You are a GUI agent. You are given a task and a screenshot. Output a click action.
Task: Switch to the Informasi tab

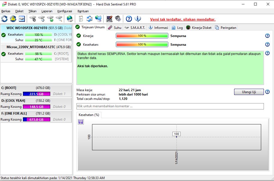(158, 28)
